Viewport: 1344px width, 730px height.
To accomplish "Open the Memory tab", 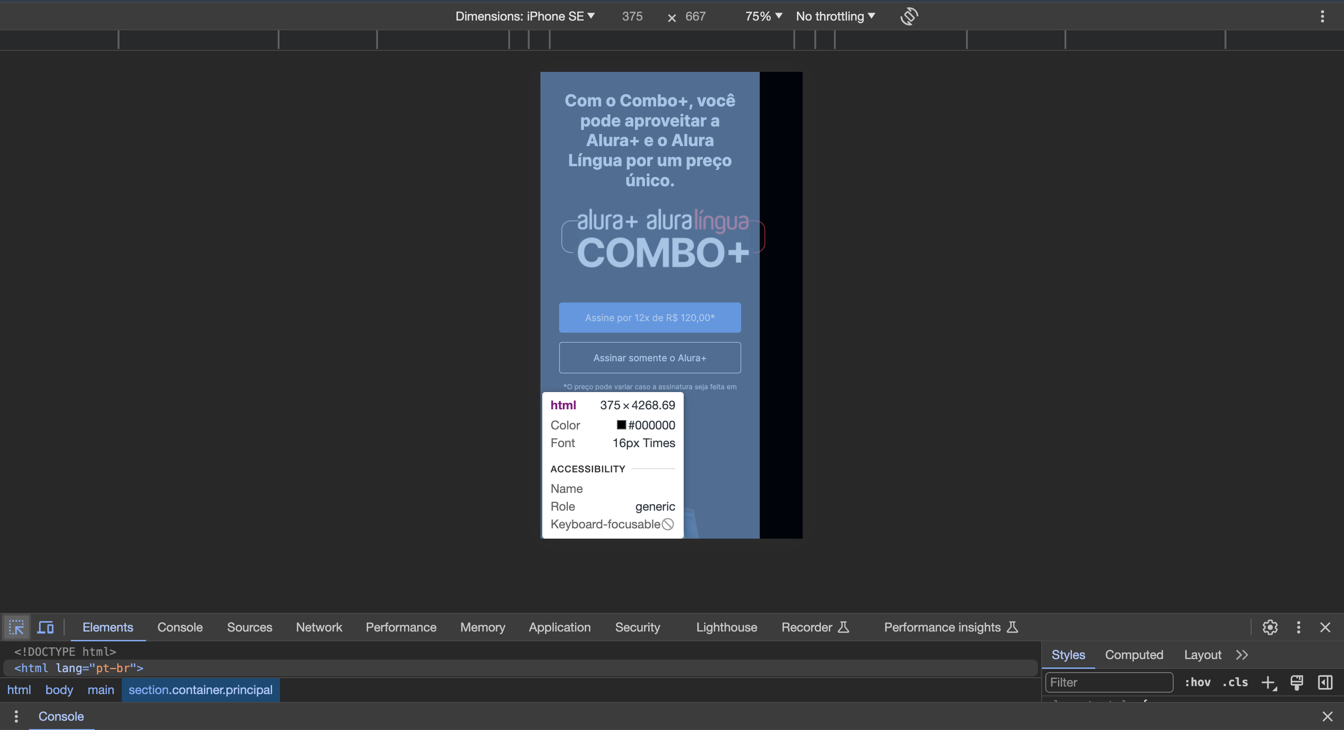I will pyautogui.click(x=483, y=627).
